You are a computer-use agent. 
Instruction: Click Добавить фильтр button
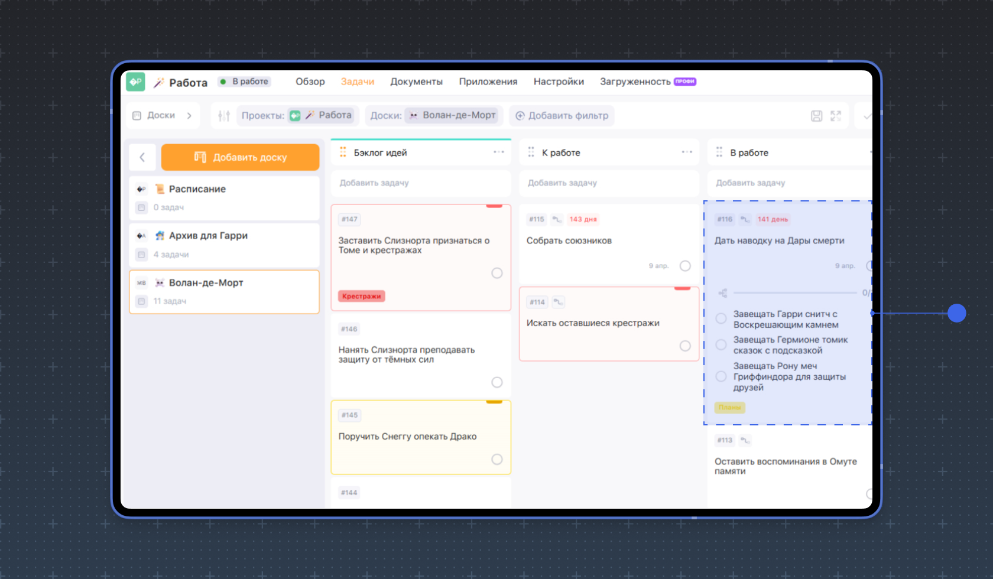(x=562, y=116)
